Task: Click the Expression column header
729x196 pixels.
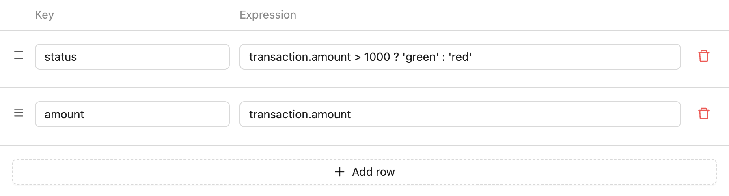Action: click(x=268, y=15)
